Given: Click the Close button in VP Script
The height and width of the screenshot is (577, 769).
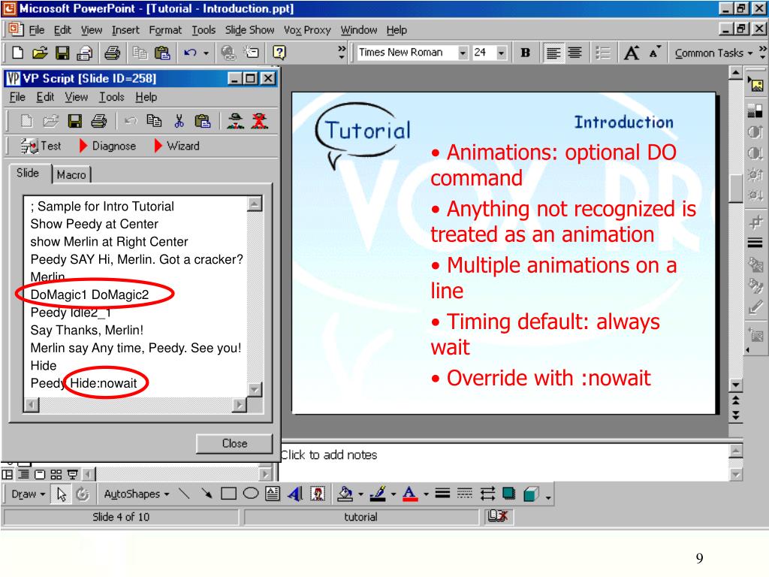Looking at the screenshot, I should pos(234,443).
